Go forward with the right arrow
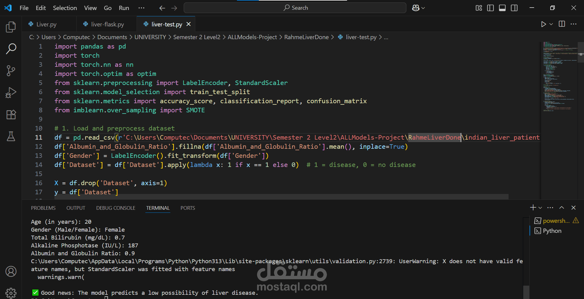This screenshot has height=299, width=584. (174, 8)
